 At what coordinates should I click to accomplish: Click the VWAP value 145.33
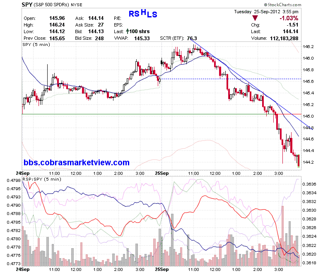coord(142,39)
